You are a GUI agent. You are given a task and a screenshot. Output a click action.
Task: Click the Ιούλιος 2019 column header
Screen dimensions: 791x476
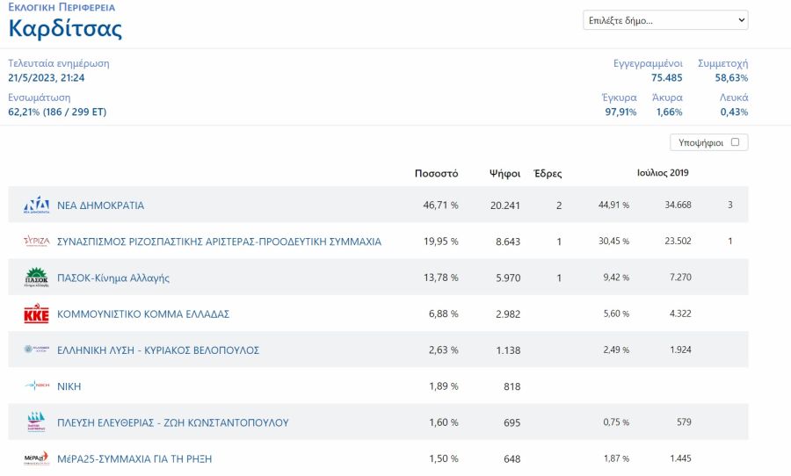pos(663,173)
